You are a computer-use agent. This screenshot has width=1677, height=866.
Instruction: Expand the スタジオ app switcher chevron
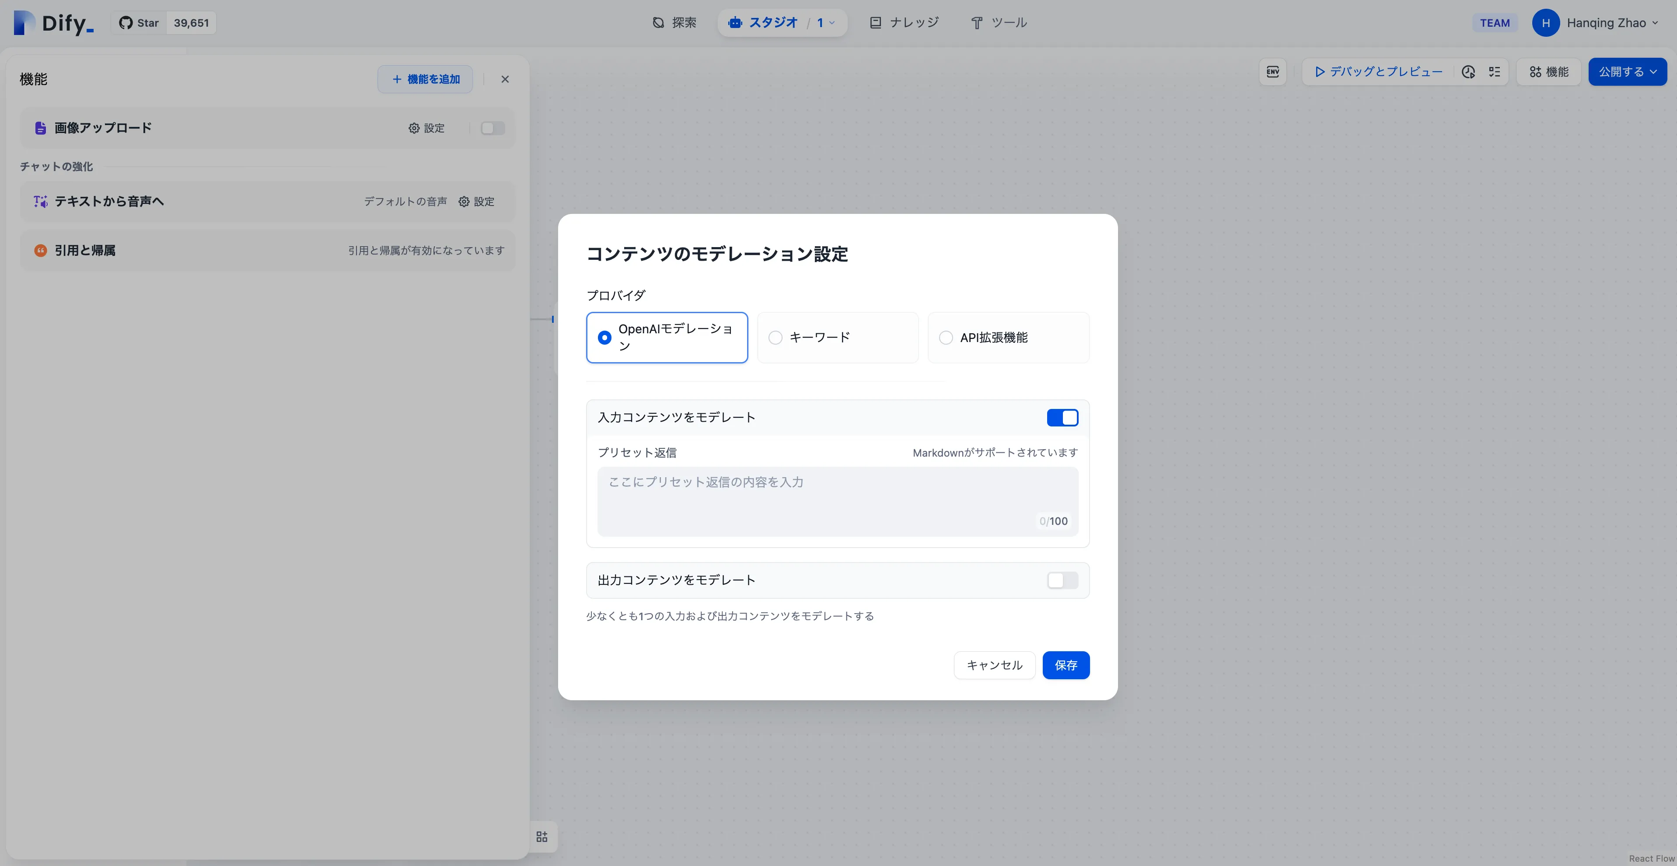(x=832, y=23)
